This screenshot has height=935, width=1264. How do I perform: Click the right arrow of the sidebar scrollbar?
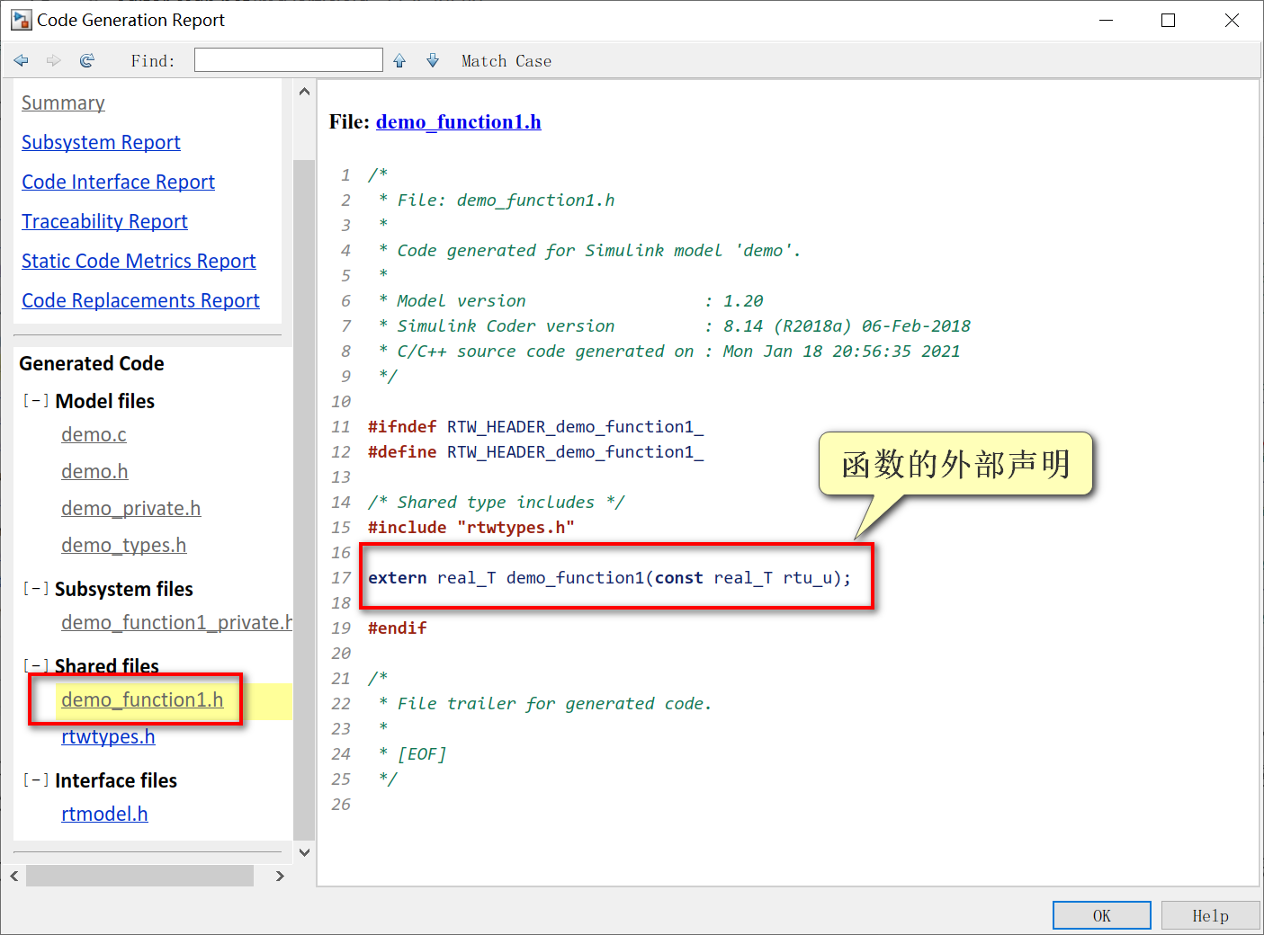(x=280, y=876)
